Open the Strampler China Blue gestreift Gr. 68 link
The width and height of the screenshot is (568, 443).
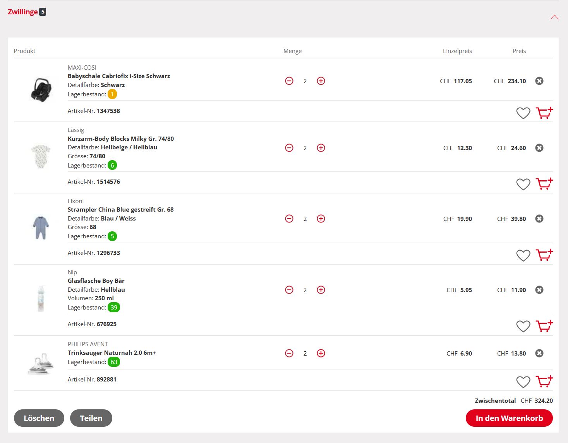click(x=121, y=210)
